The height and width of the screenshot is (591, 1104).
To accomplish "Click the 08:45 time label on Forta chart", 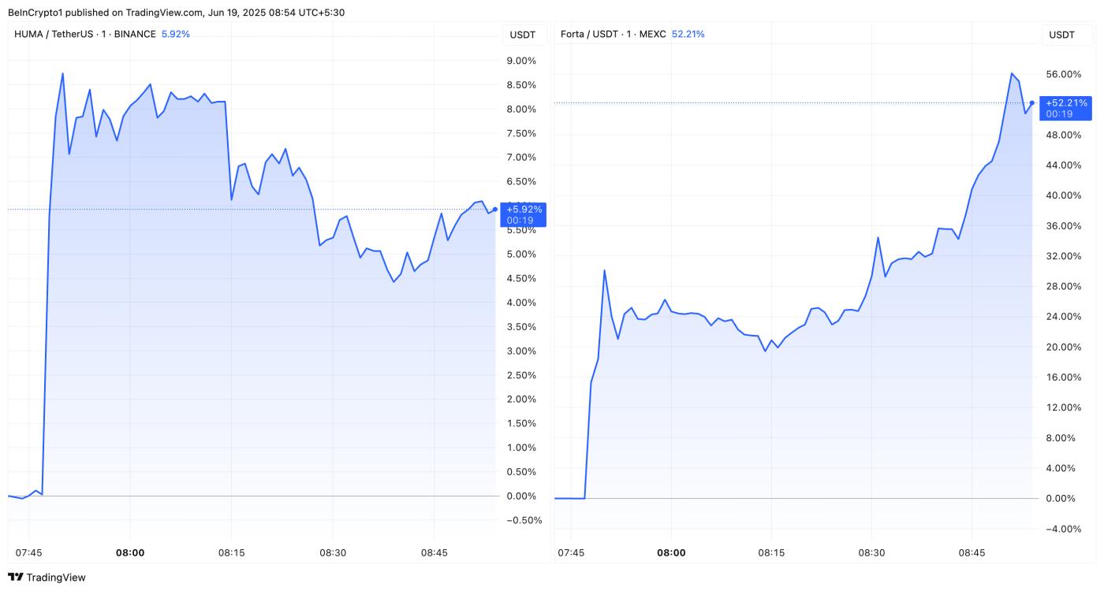I will 972,553.
